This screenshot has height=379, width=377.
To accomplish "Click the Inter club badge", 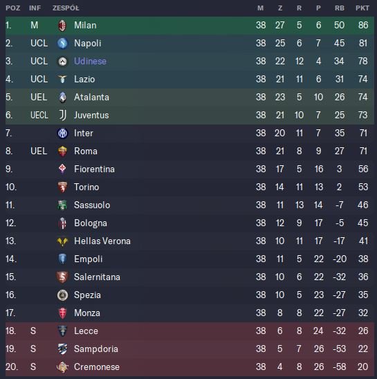I will [62, 133].
